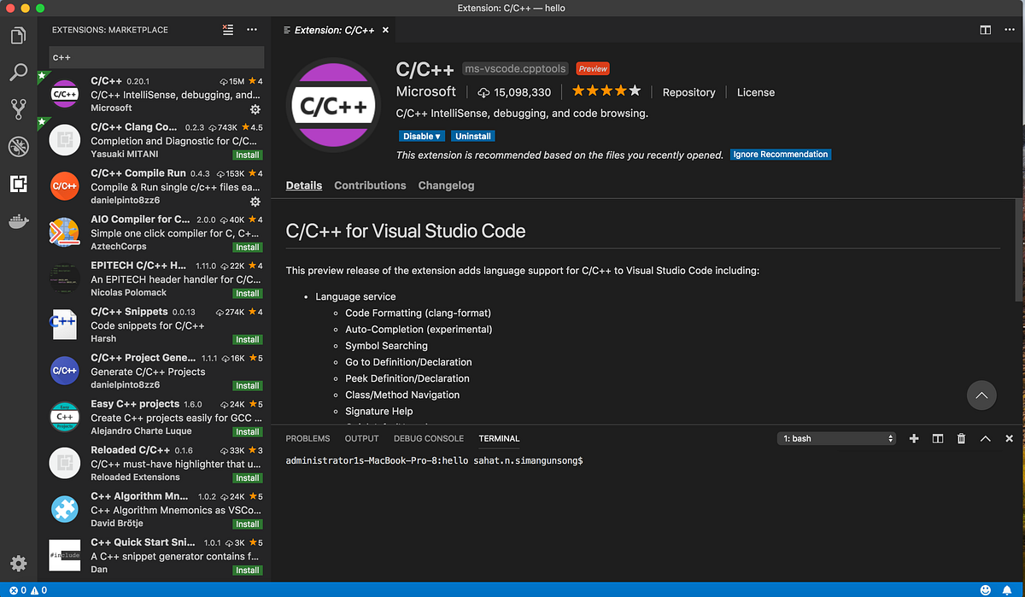Uninstall the C/C++ extension
This screenshot has height=597, width=1025.
click(x=472, y=135)
